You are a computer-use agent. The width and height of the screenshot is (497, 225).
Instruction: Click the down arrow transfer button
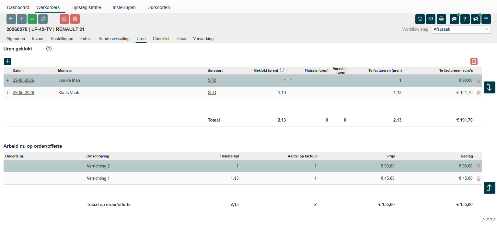pyautogui.click(x=490, y=87)
